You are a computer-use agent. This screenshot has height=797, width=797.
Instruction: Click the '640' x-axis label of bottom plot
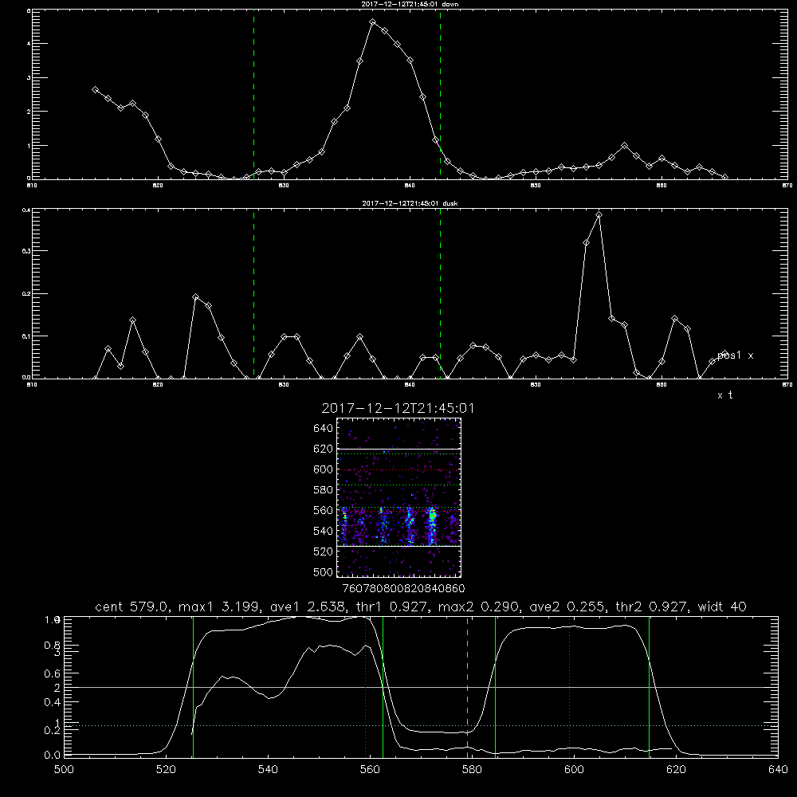point(778,770)
